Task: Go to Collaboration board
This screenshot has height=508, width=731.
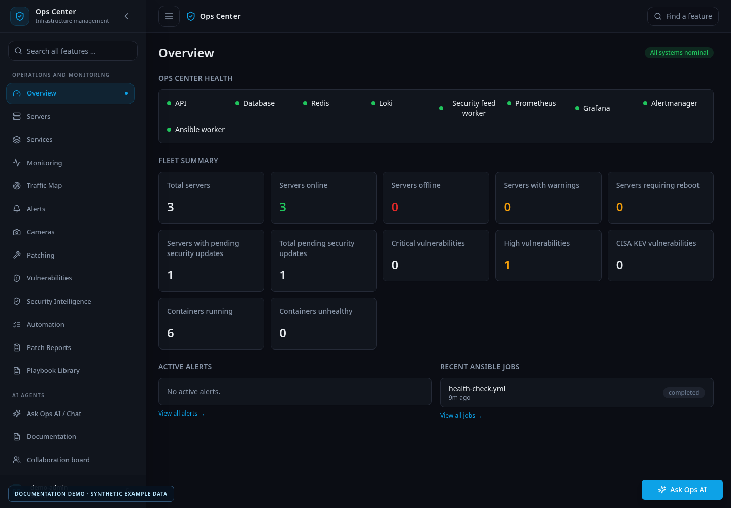Action: point(70,460)
